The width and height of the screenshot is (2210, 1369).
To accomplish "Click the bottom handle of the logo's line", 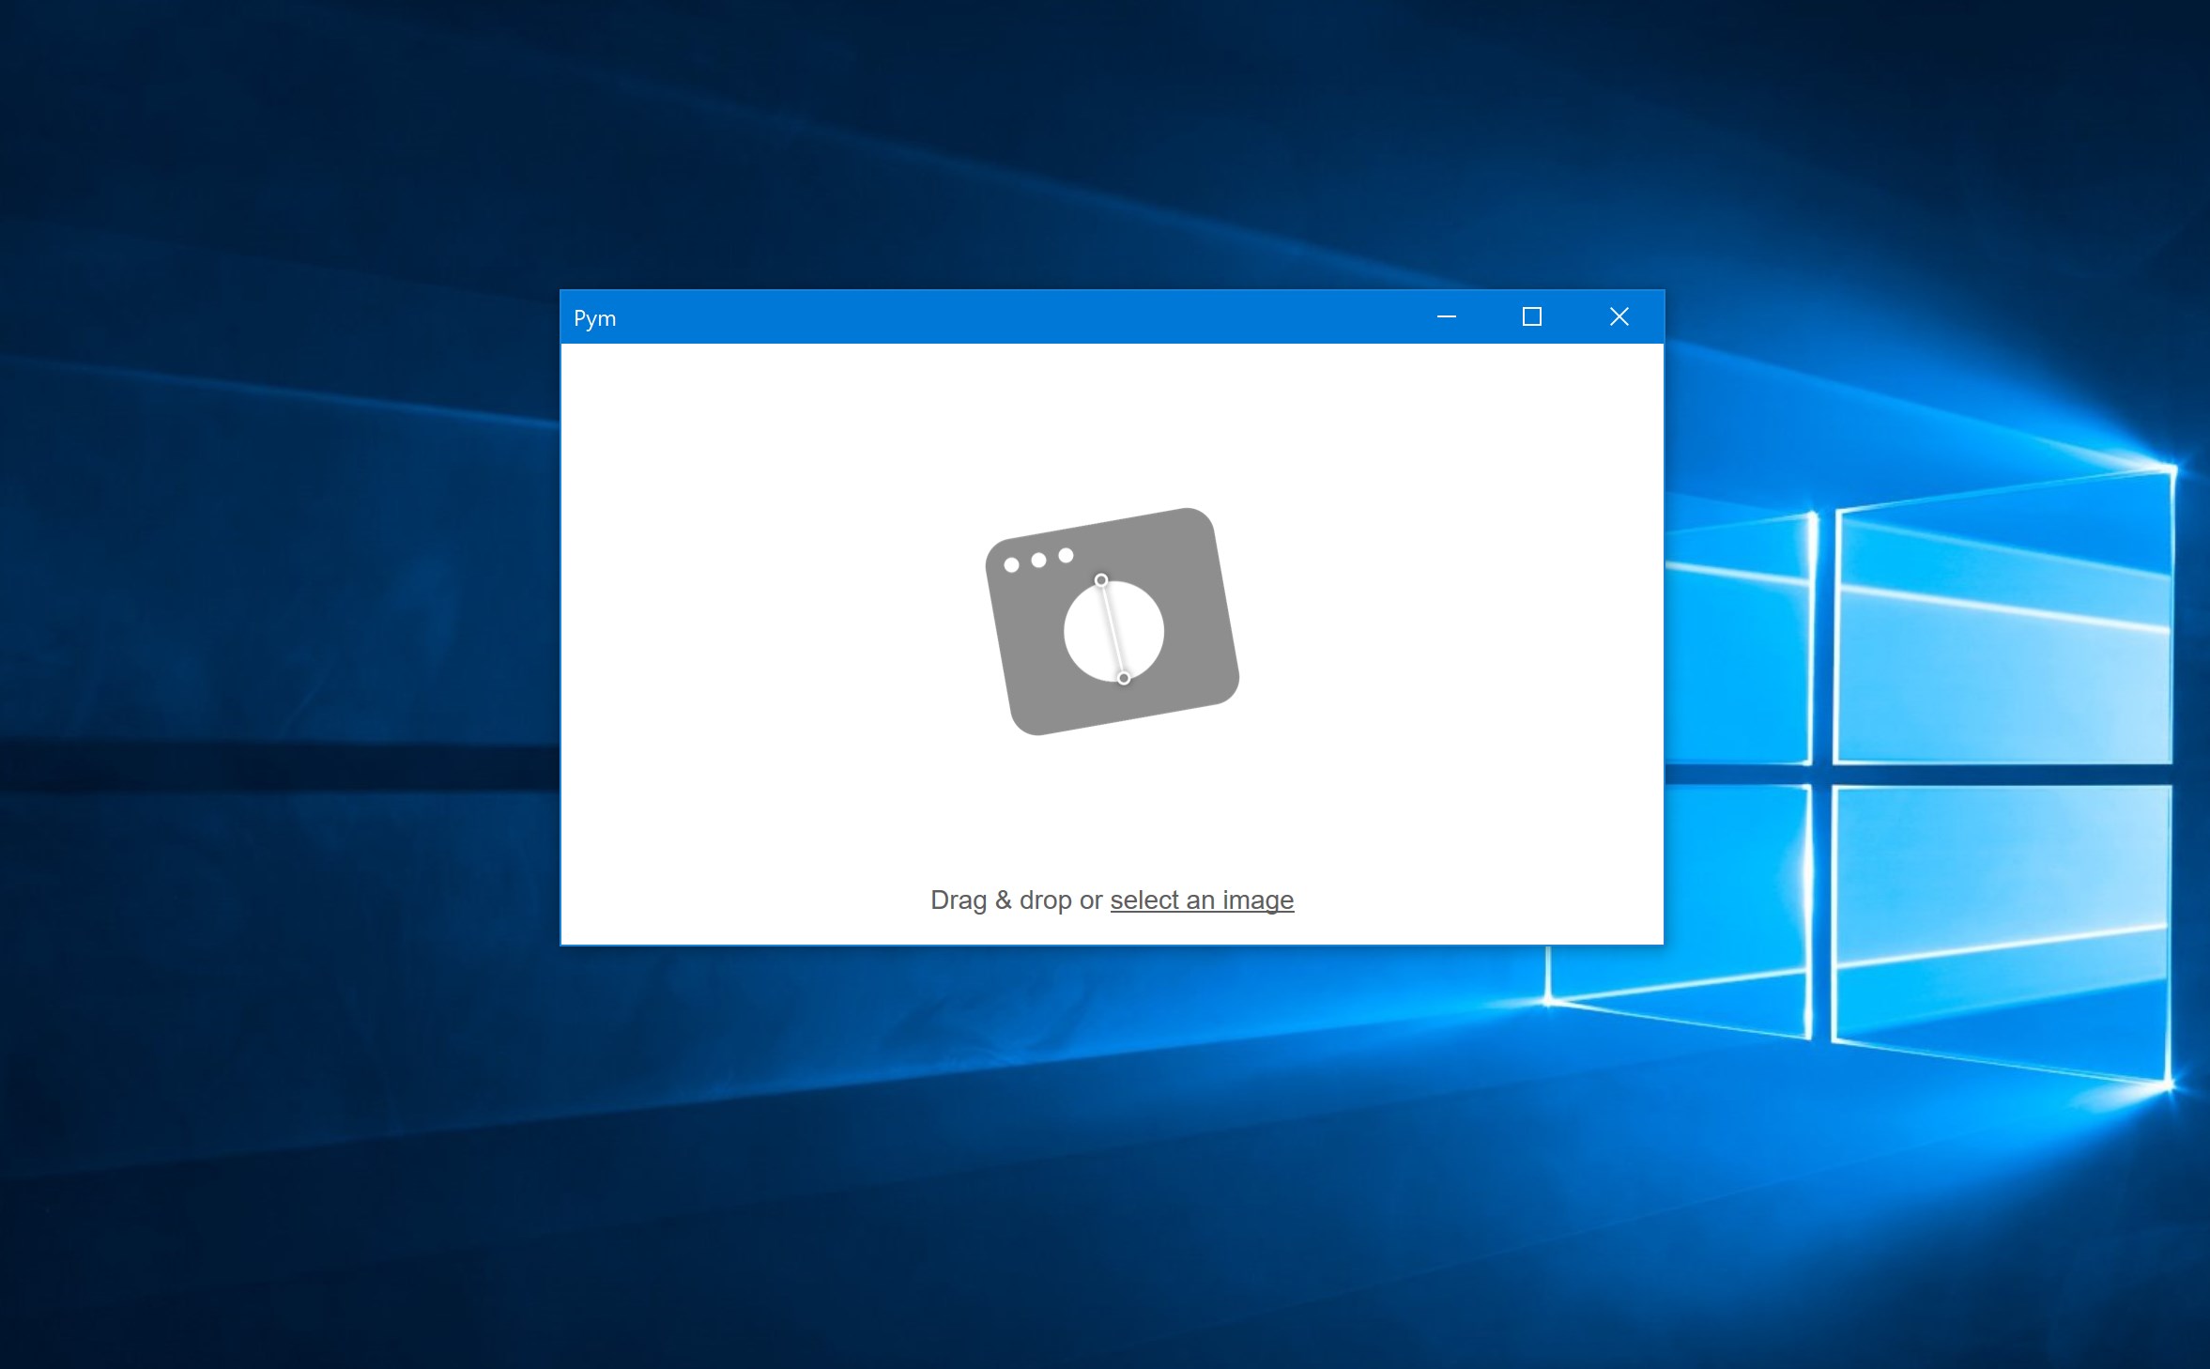I will click(x=1124, y=678).
